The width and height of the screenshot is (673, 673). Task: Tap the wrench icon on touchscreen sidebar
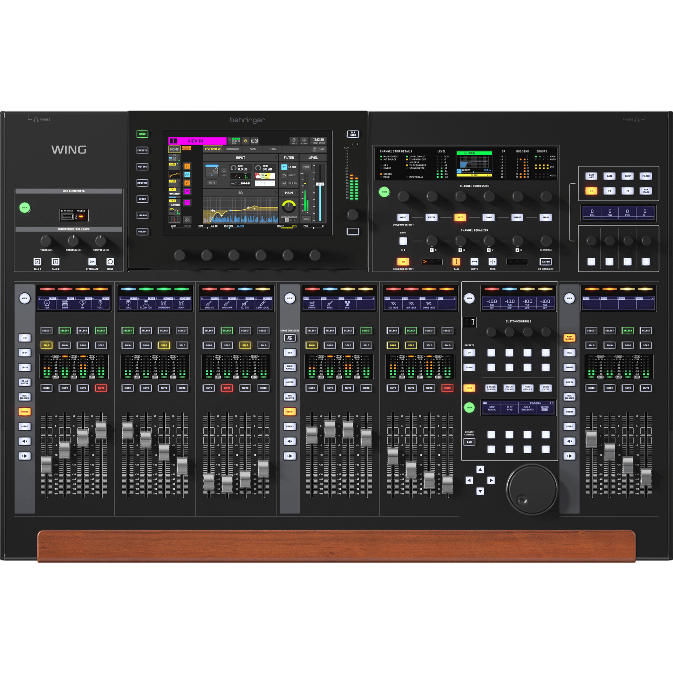(x=187, y=219)
